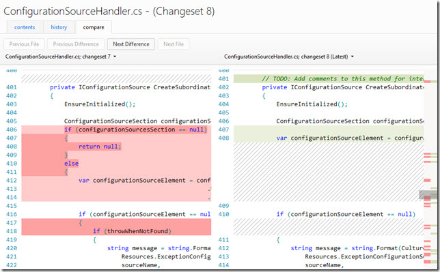Open the changeset 8 (Latest) version dropdown
440x272 pixels.
click(x=289, y=57)
